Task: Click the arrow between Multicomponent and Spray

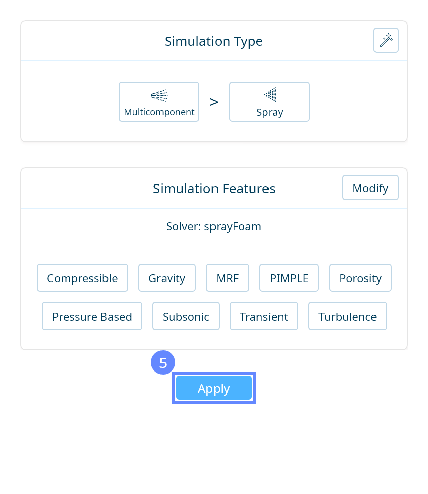Action: click(x=214, y=102)
